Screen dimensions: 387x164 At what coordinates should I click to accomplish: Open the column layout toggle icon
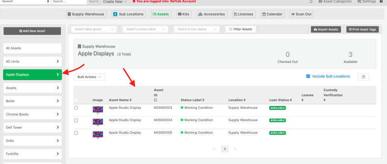click(363, 77)
